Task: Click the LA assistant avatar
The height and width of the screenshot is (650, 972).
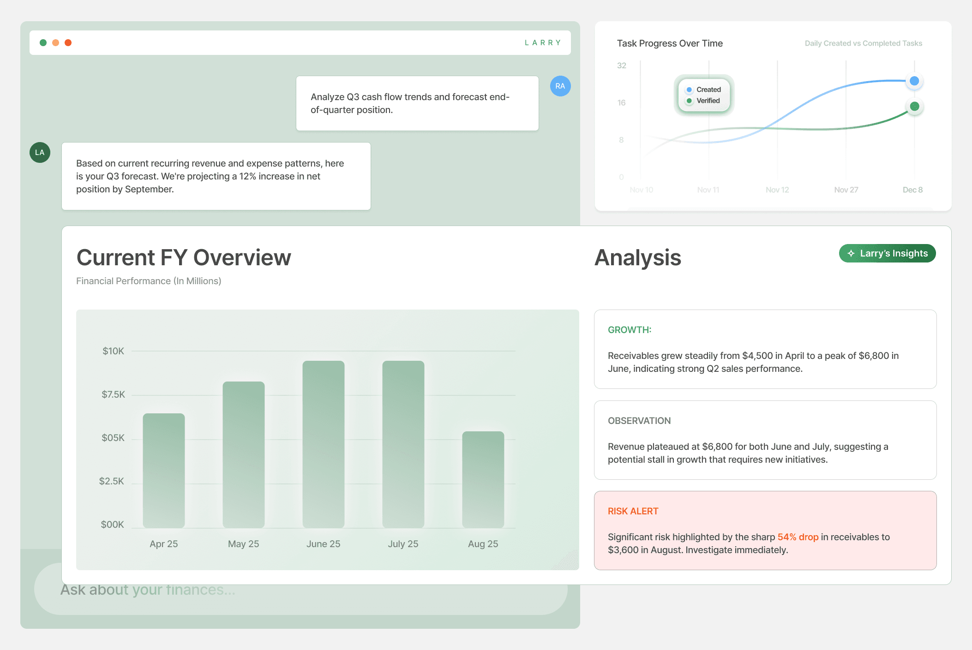Action: click(x=40, y=153)
